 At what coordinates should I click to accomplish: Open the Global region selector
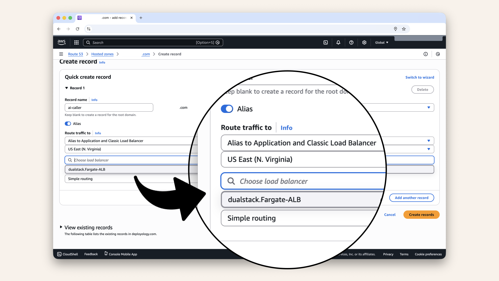click(x=381, y=42)
